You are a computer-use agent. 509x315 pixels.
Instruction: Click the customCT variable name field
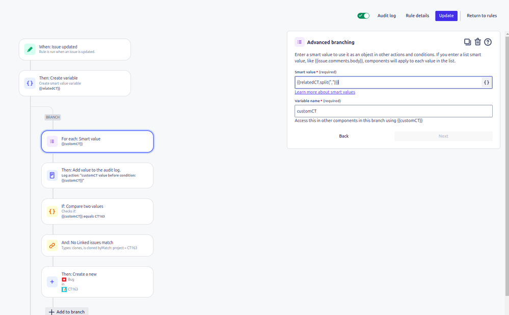[x=392, y=111]
